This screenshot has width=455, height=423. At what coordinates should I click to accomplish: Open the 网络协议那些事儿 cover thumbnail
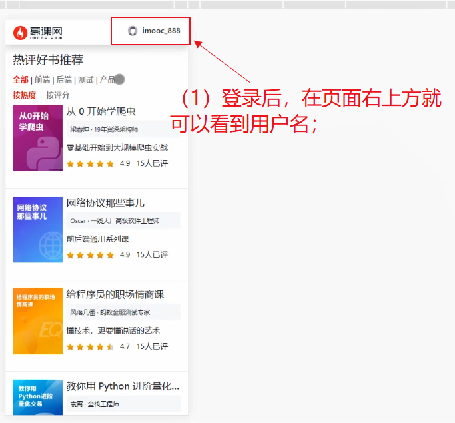[38, 230]
